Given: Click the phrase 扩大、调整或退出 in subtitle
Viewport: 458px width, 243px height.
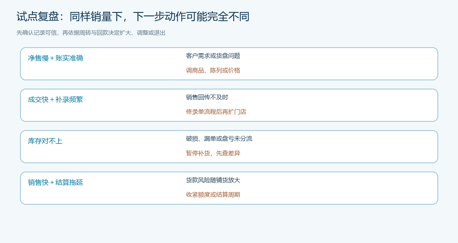Looking at the screenshot, I should coord(143,33).
